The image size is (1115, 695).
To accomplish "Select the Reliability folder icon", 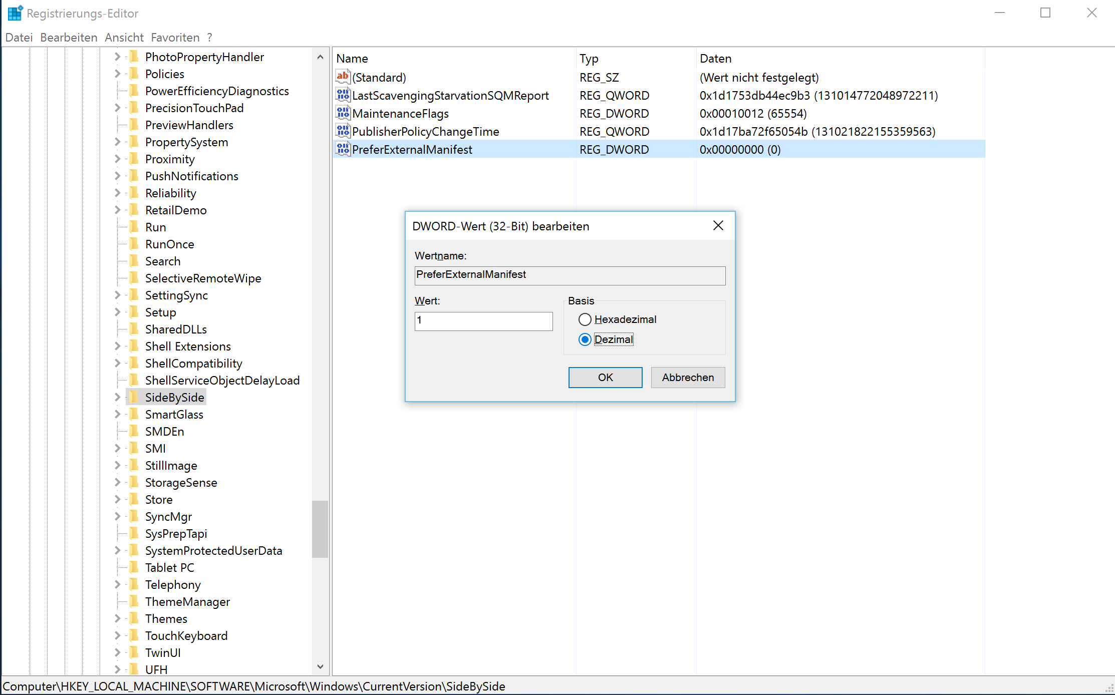I will pyautogui.click(x=134, y=193).
